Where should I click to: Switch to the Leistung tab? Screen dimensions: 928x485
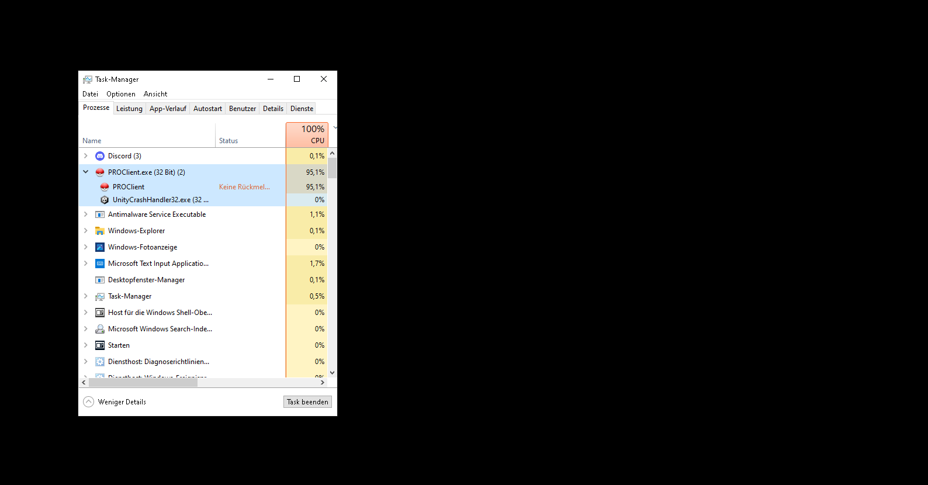(x=129, y=109)
